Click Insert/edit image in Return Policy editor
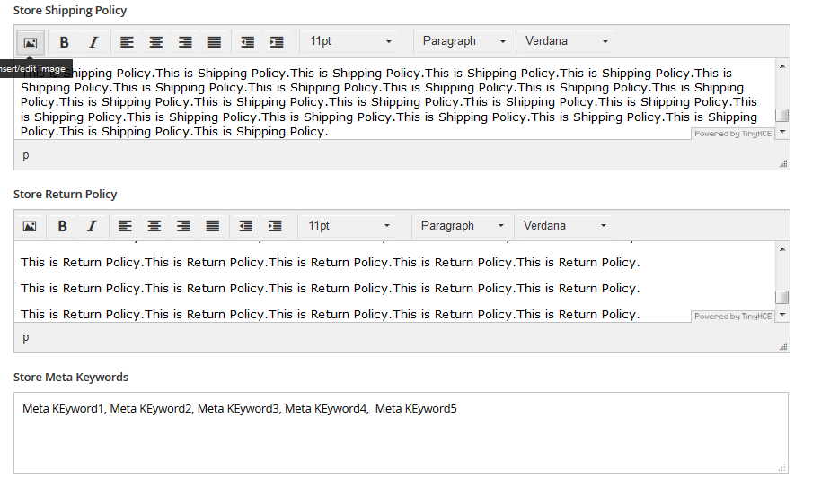The width and height of the screenshot is (821, 487). point(30,226)
